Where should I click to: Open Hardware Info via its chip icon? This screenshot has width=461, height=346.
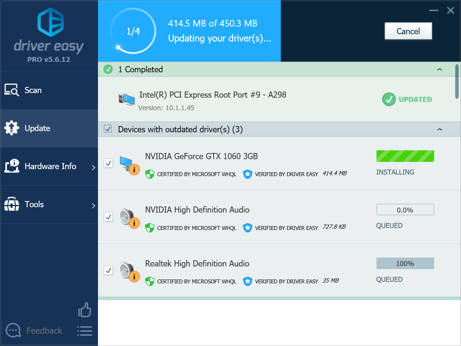tap(12, 166)
